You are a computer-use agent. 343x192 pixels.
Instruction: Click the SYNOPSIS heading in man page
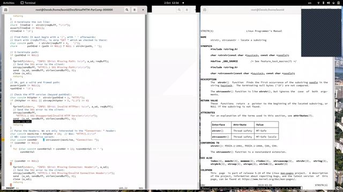click(x=206, y=46)
